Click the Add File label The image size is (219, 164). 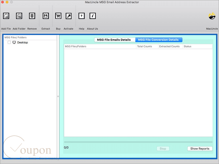(6, 29)
